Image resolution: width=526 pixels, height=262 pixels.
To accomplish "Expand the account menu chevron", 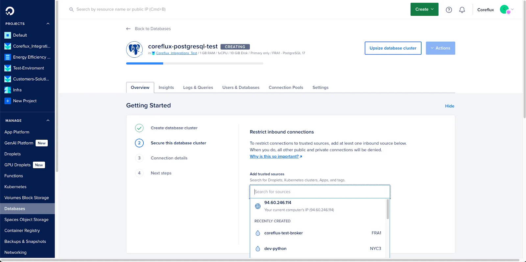I will tap(512, 10).
